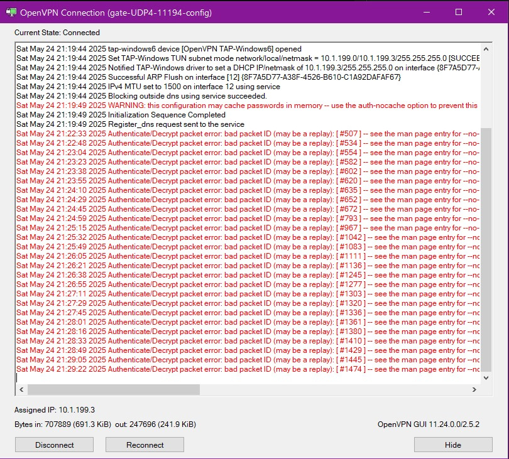Viewport: 509px width, 459px height.
Task: Click the packet error line with #1474
Action: pos(248,369)
